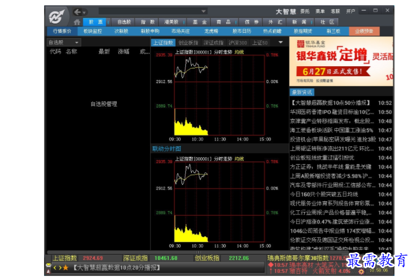Click the 联动分时图 panel heading
This screenshot has height=277, width=412.
(167, 149)
